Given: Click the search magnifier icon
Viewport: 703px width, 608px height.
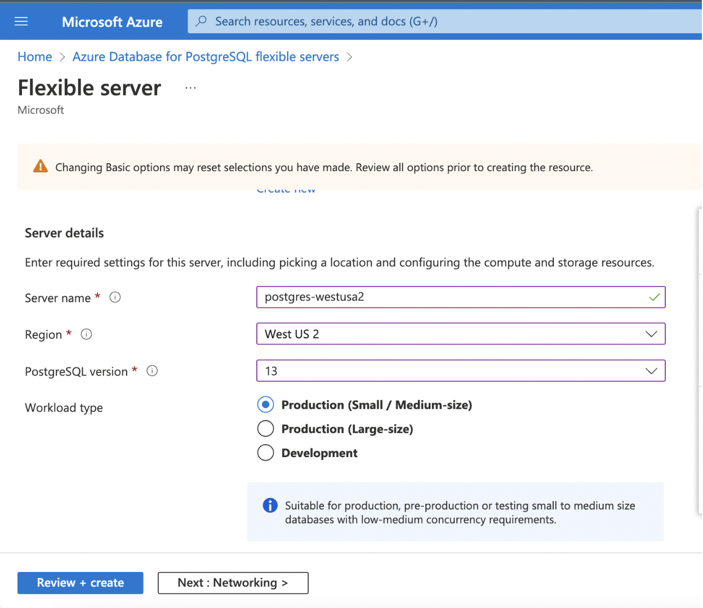Looking at the screenshot, I should tap(201, 21).
